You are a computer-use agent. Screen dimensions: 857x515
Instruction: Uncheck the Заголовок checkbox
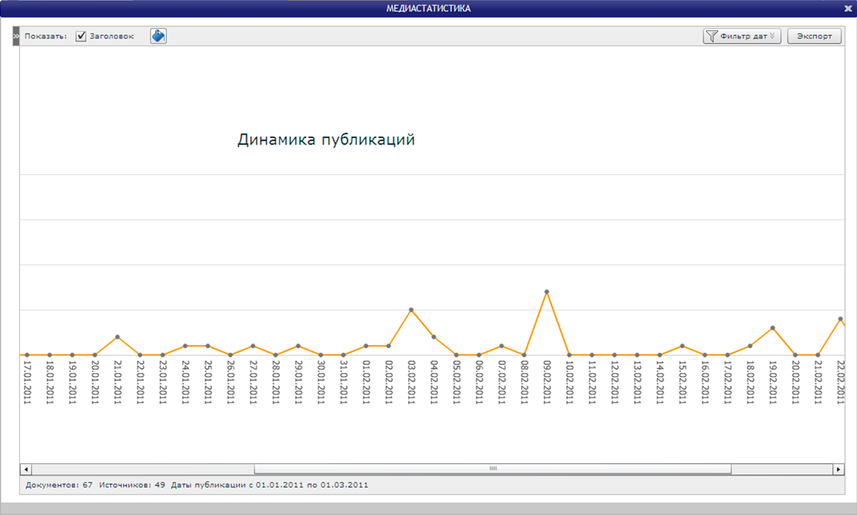(81, 36)
